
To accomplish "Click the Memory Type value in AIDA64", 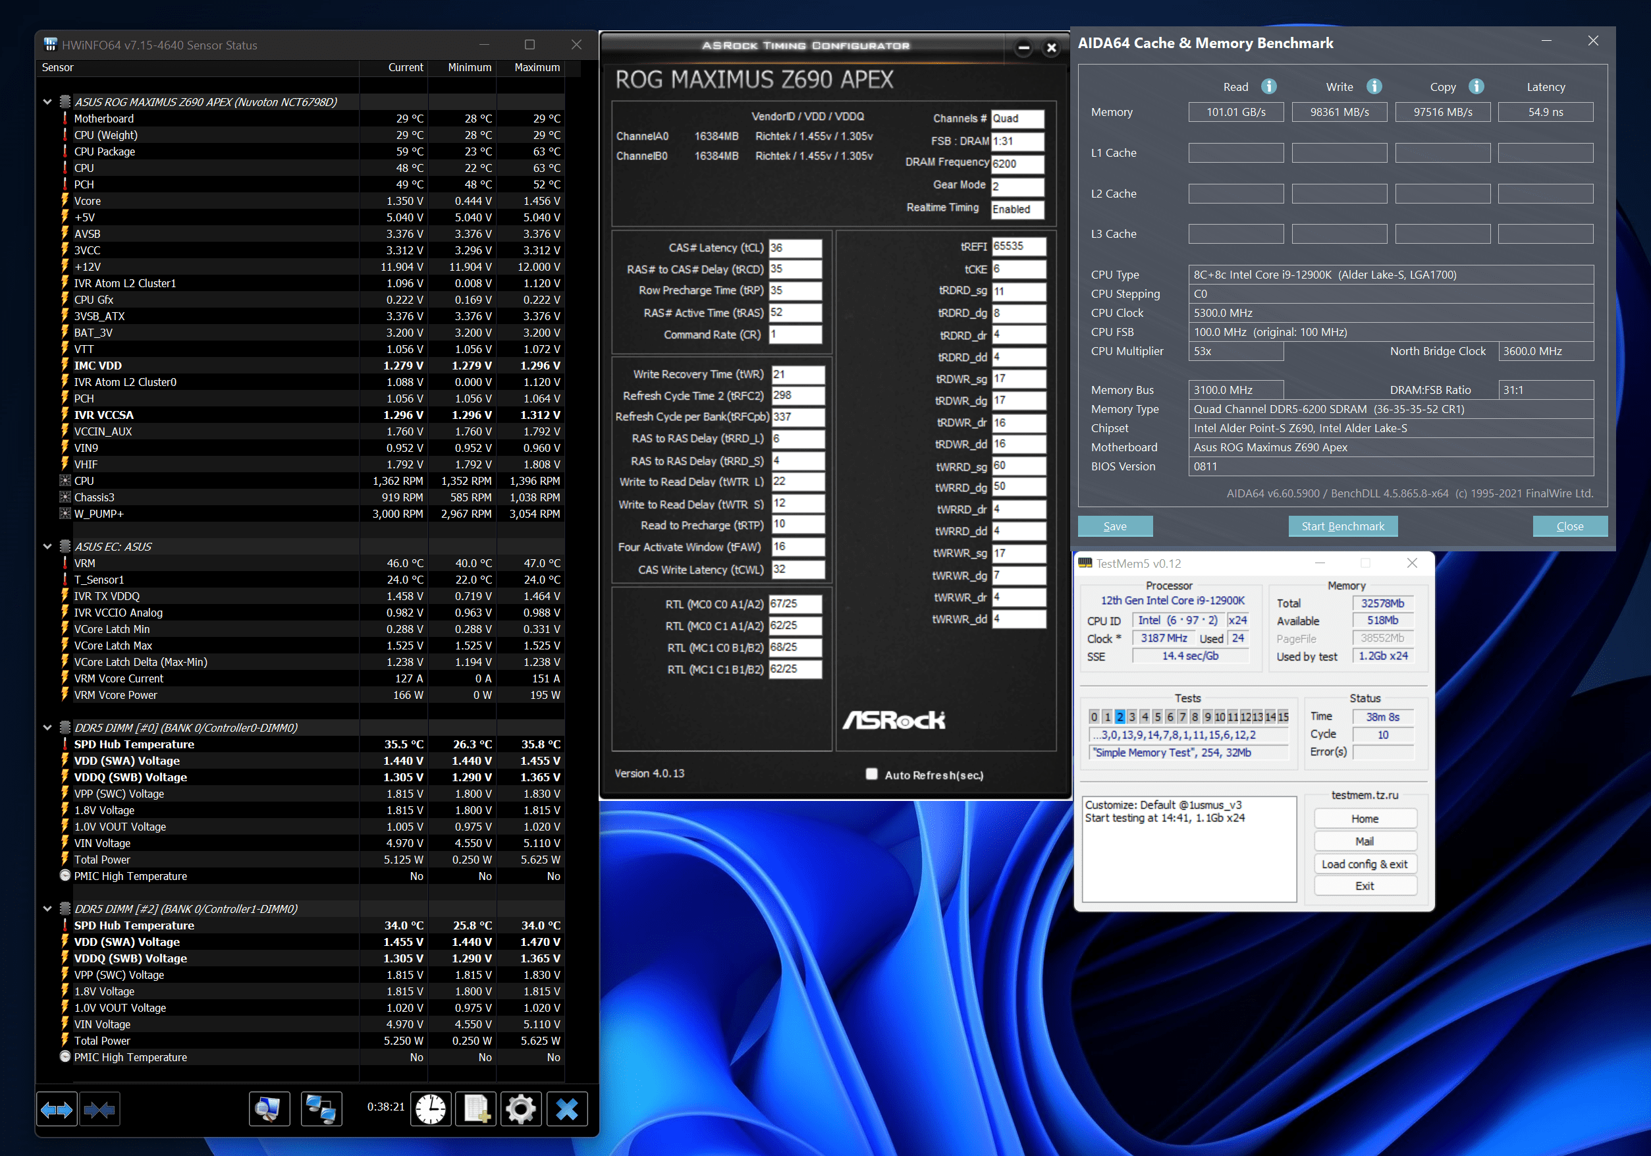I will (x=1390, y=408).
